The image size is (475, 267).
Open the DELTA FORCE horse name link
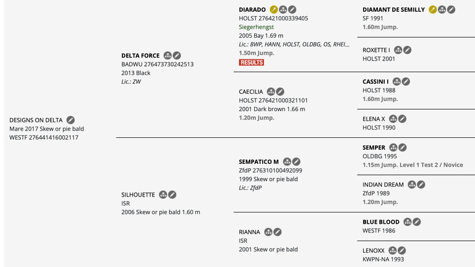pos(140,56)
